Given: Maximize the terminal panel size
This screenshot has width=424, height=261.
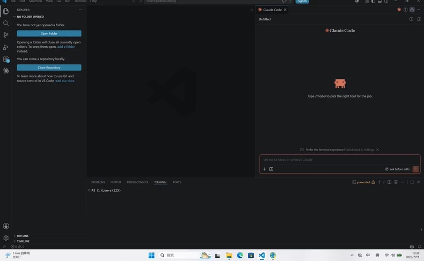Looking at the screenshot, I should 412,182.
